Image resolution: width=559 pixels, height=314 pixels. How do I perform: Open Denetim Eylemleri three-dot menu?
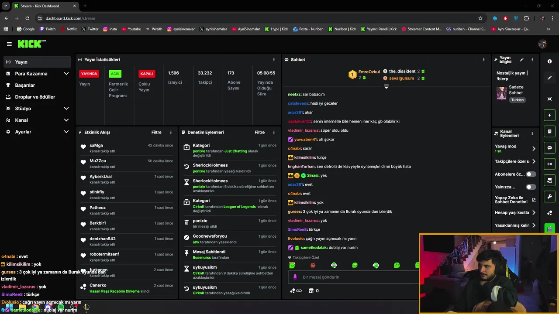point(274,132)
